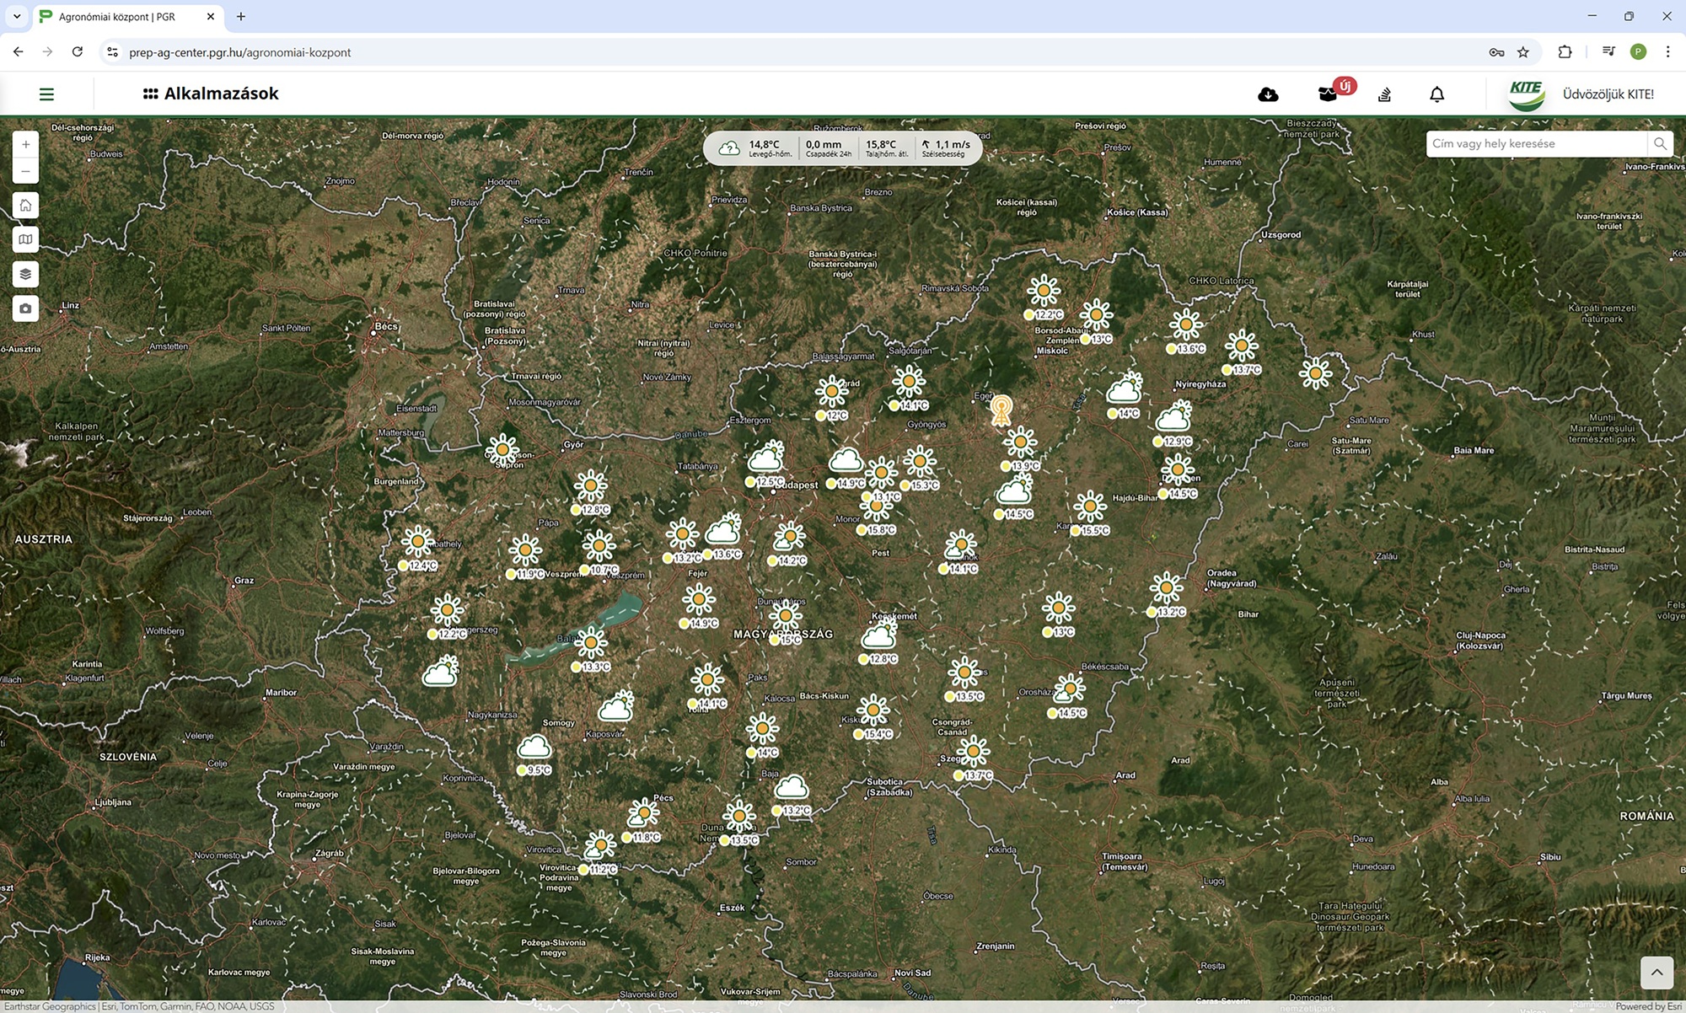The image size is (1686, 1013).
Task: Reload the page
Action: 78,51
